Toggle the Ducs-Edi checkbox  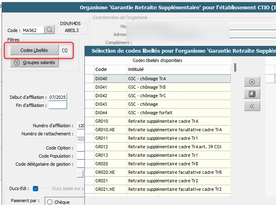tap(35, 189)
